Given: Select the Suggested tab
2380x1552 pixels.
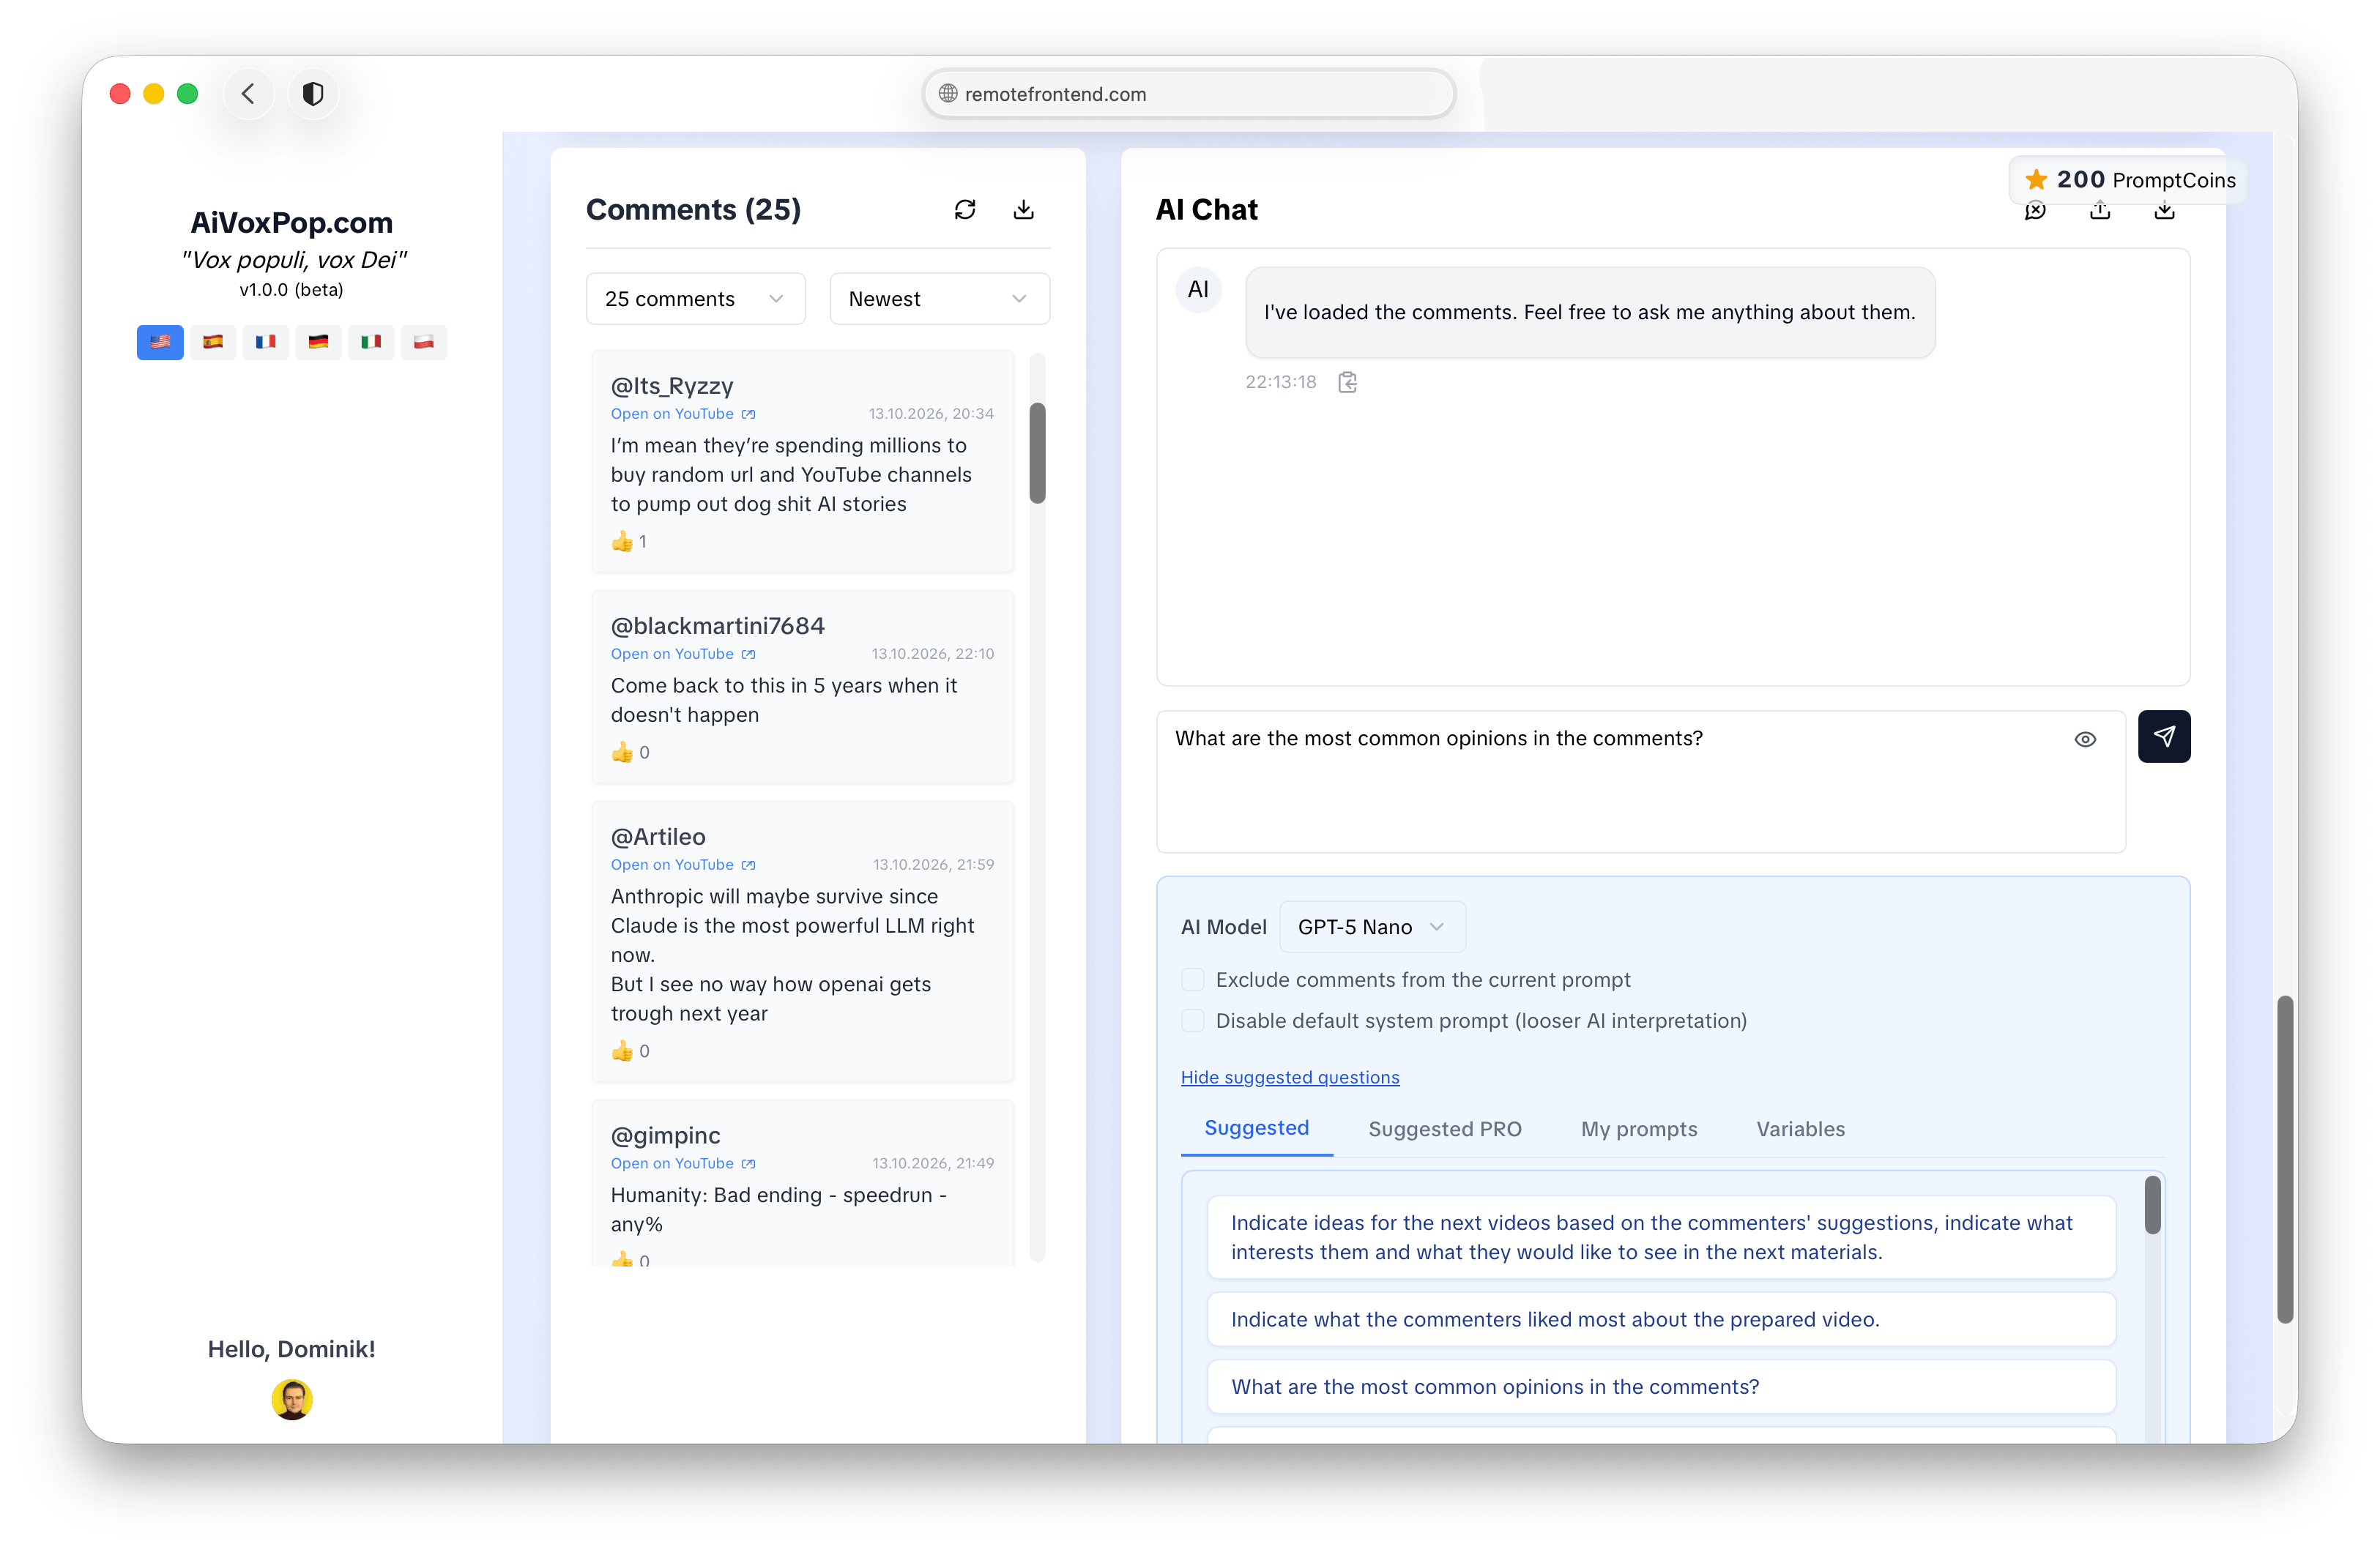Looking at the screenshot, I should (1256, 1128).
